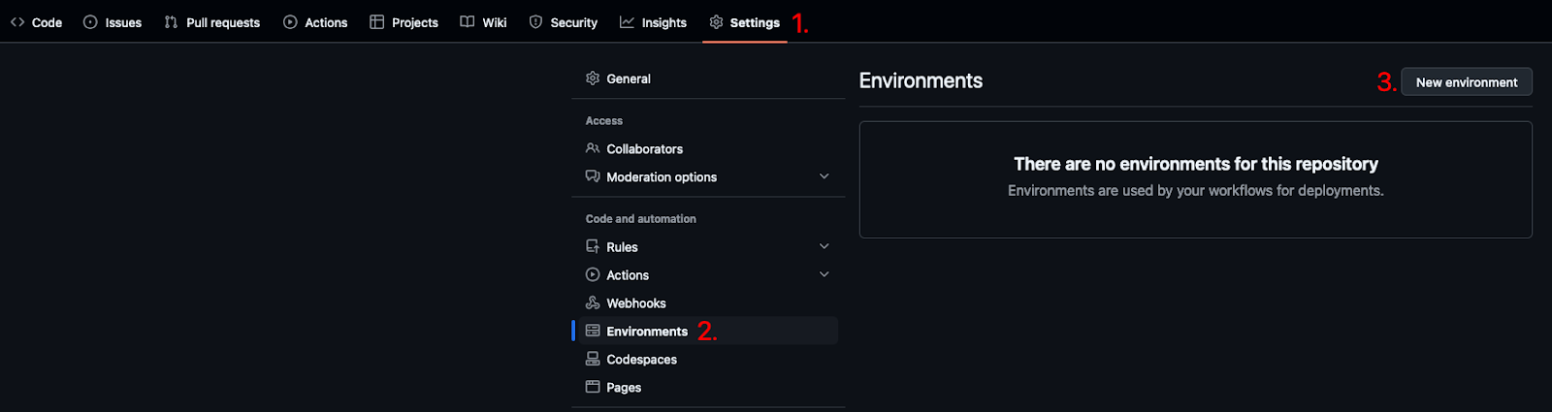Switch to the Issues tab
This screenshot has height=412, width=1552.
113,22
